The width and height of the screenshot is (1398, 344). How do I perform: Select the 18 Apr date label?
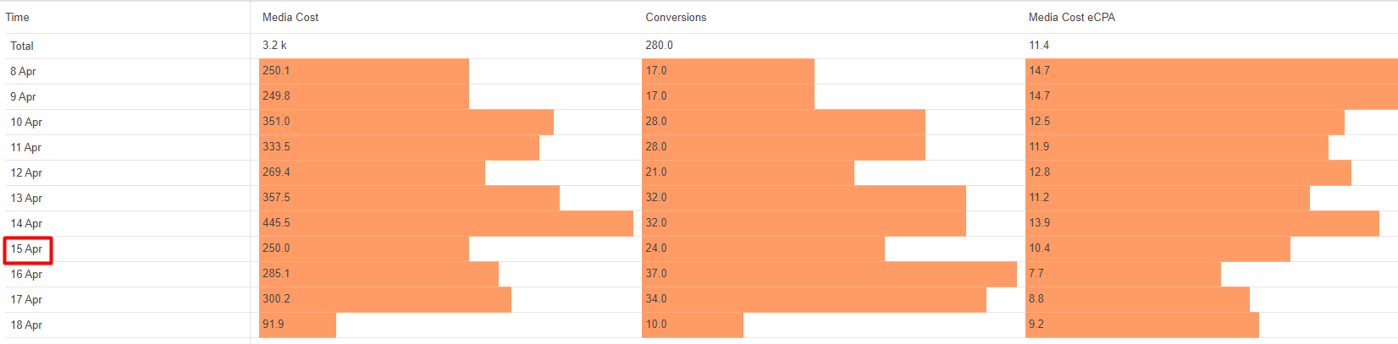click(x=26, y=325)
